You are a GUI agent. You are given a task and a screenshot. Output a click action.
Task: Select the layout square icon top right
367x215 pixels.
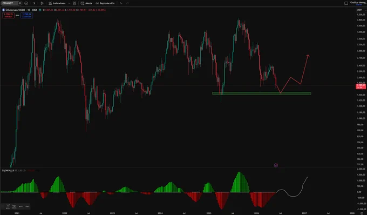click(346, 3)
